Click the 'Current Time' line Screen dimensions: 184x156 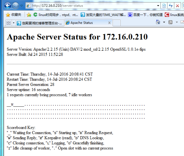(x=50, y=74)
